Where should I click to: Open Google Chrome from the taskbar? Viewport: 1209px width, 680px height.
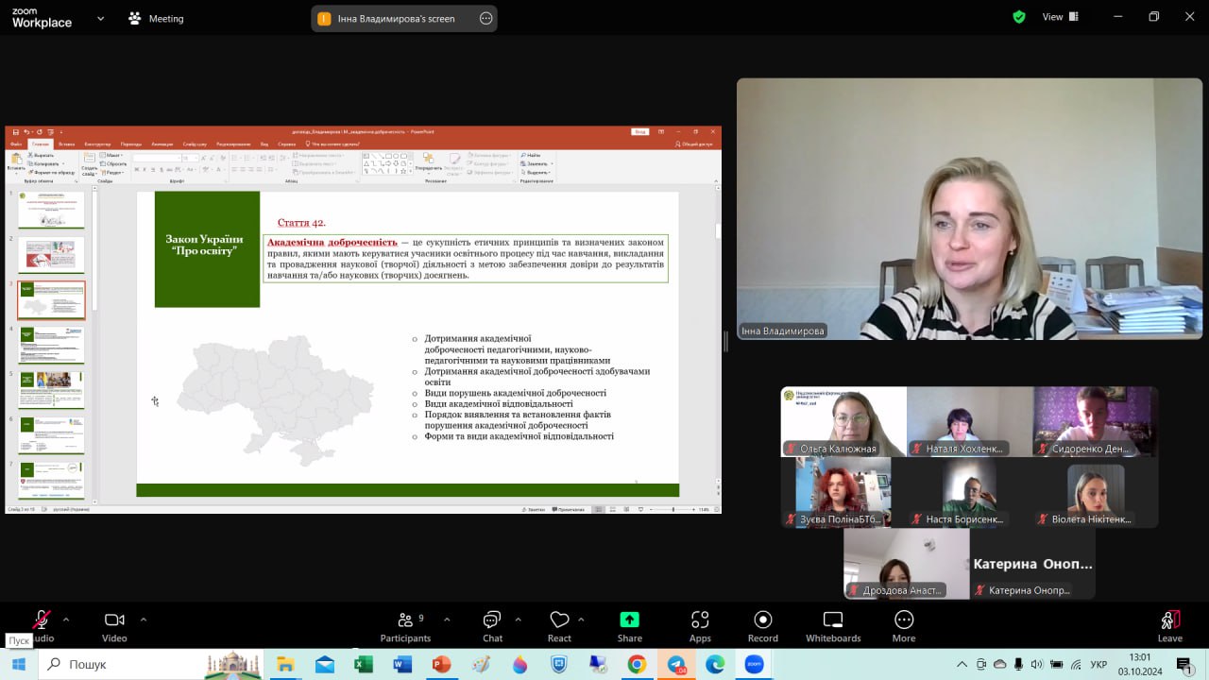pyautogui.click(x=637, y=665)
